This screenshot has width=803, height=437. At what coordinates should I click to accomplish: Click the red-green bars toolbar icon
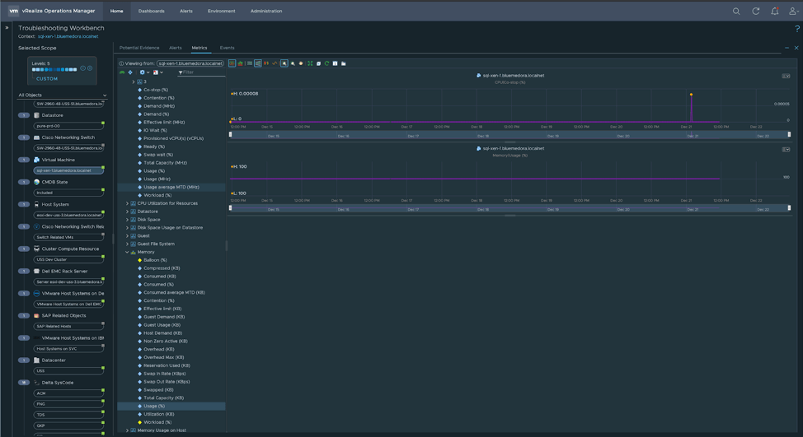coord(266,63)
